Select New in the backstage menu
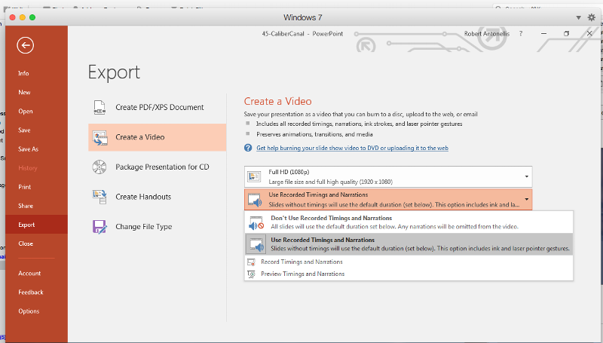Image resolution: width=603 pixels, height=343 pixels. pos(24,92)
